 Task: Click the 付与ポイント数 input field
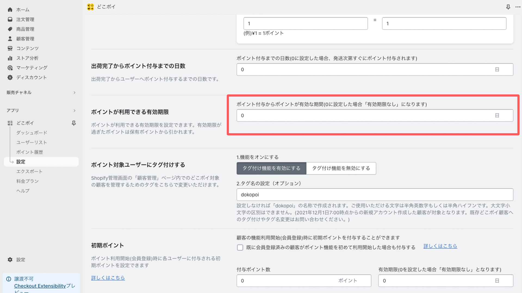(304, 281)
